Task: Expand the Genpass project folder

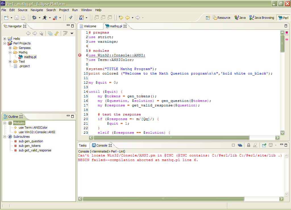Action: (10, 48)
